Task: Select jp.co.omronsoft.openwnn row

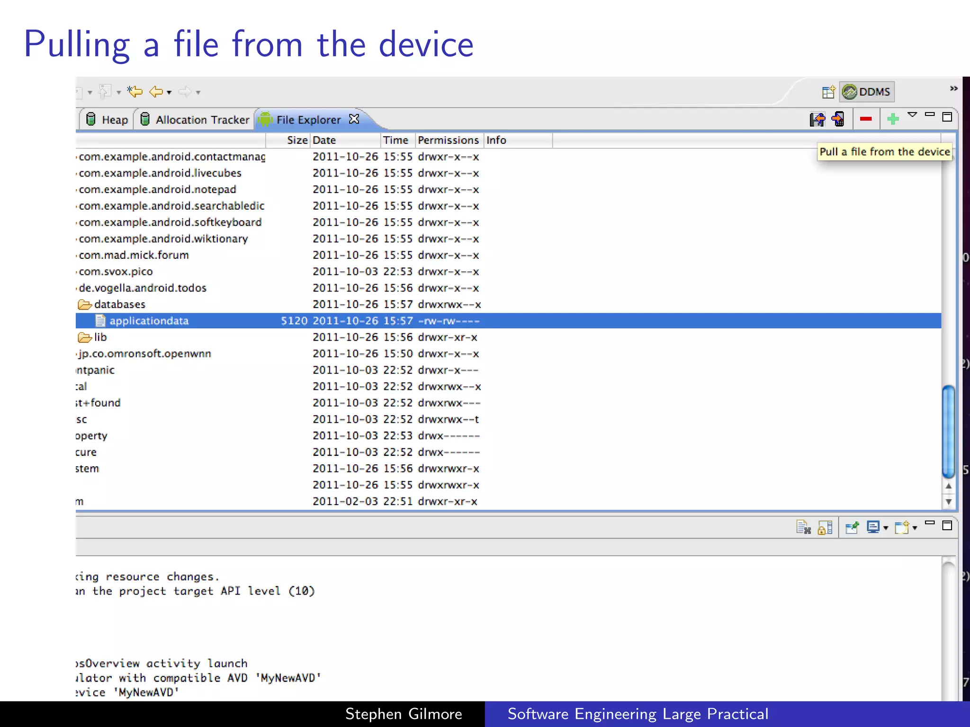Action: coord(508,354)
